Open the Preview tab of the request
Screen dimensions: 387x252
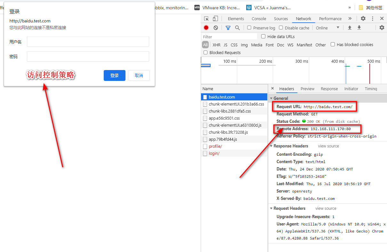click(307, 89)
